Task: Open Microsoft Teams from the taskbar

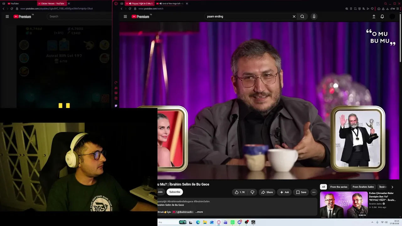Action: (x=225, y=222)
